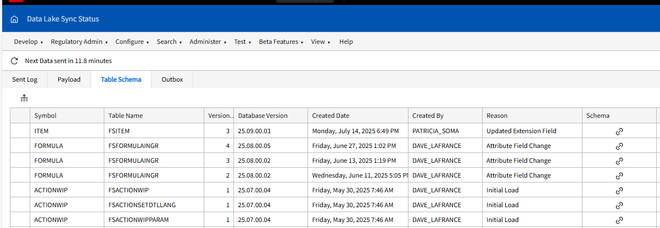Viewport: 660px width, 228px height.
Task: Open the Develop menu
Action: 29,42
